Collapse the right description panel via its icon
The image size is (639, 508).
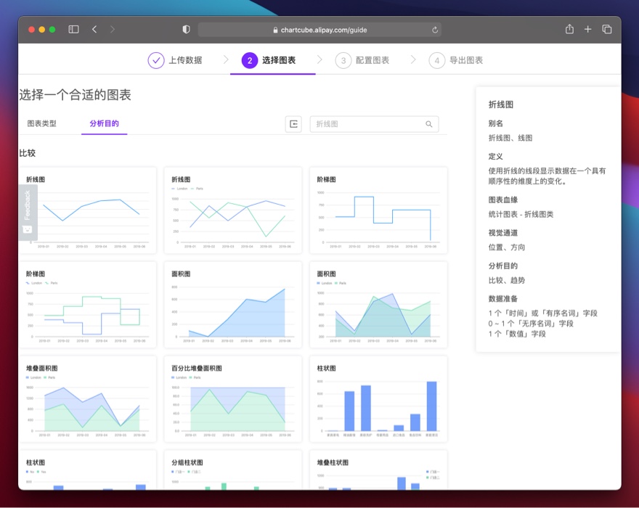tap(294, 124)
